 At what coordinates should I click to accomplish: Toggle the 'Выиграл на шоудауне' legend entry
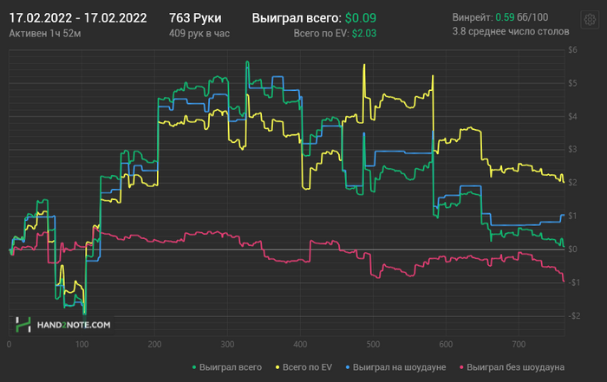point(395,367)
